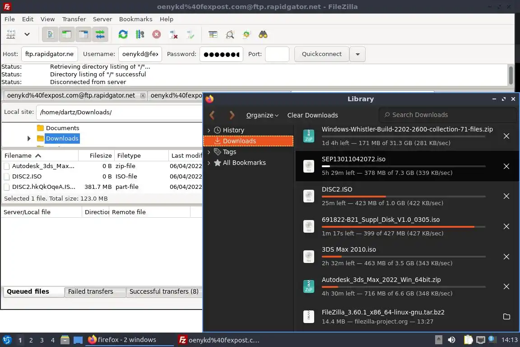Screen dimensions: 520x347
Task: Open FileZilla Help menu
Action: 167,19
